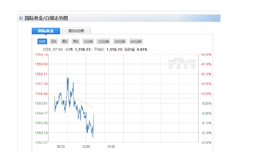This screenshot has width=258, height=165.
Task: Open the 国际白银 tab
Action: click(x=76, y=31)
